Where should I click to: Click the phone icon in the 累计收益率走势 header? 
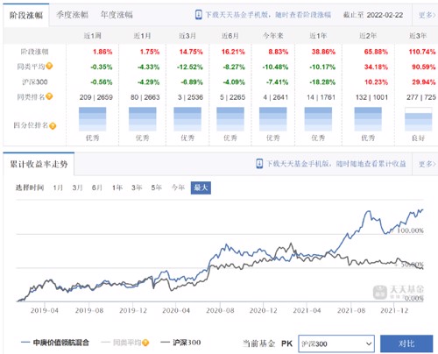(259, 164)
